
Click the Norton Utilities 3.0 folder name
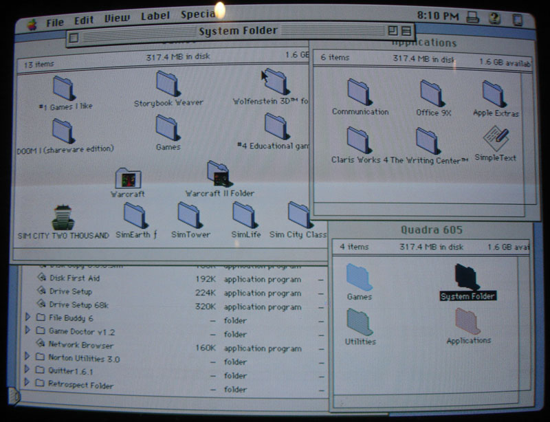(84, 358)
